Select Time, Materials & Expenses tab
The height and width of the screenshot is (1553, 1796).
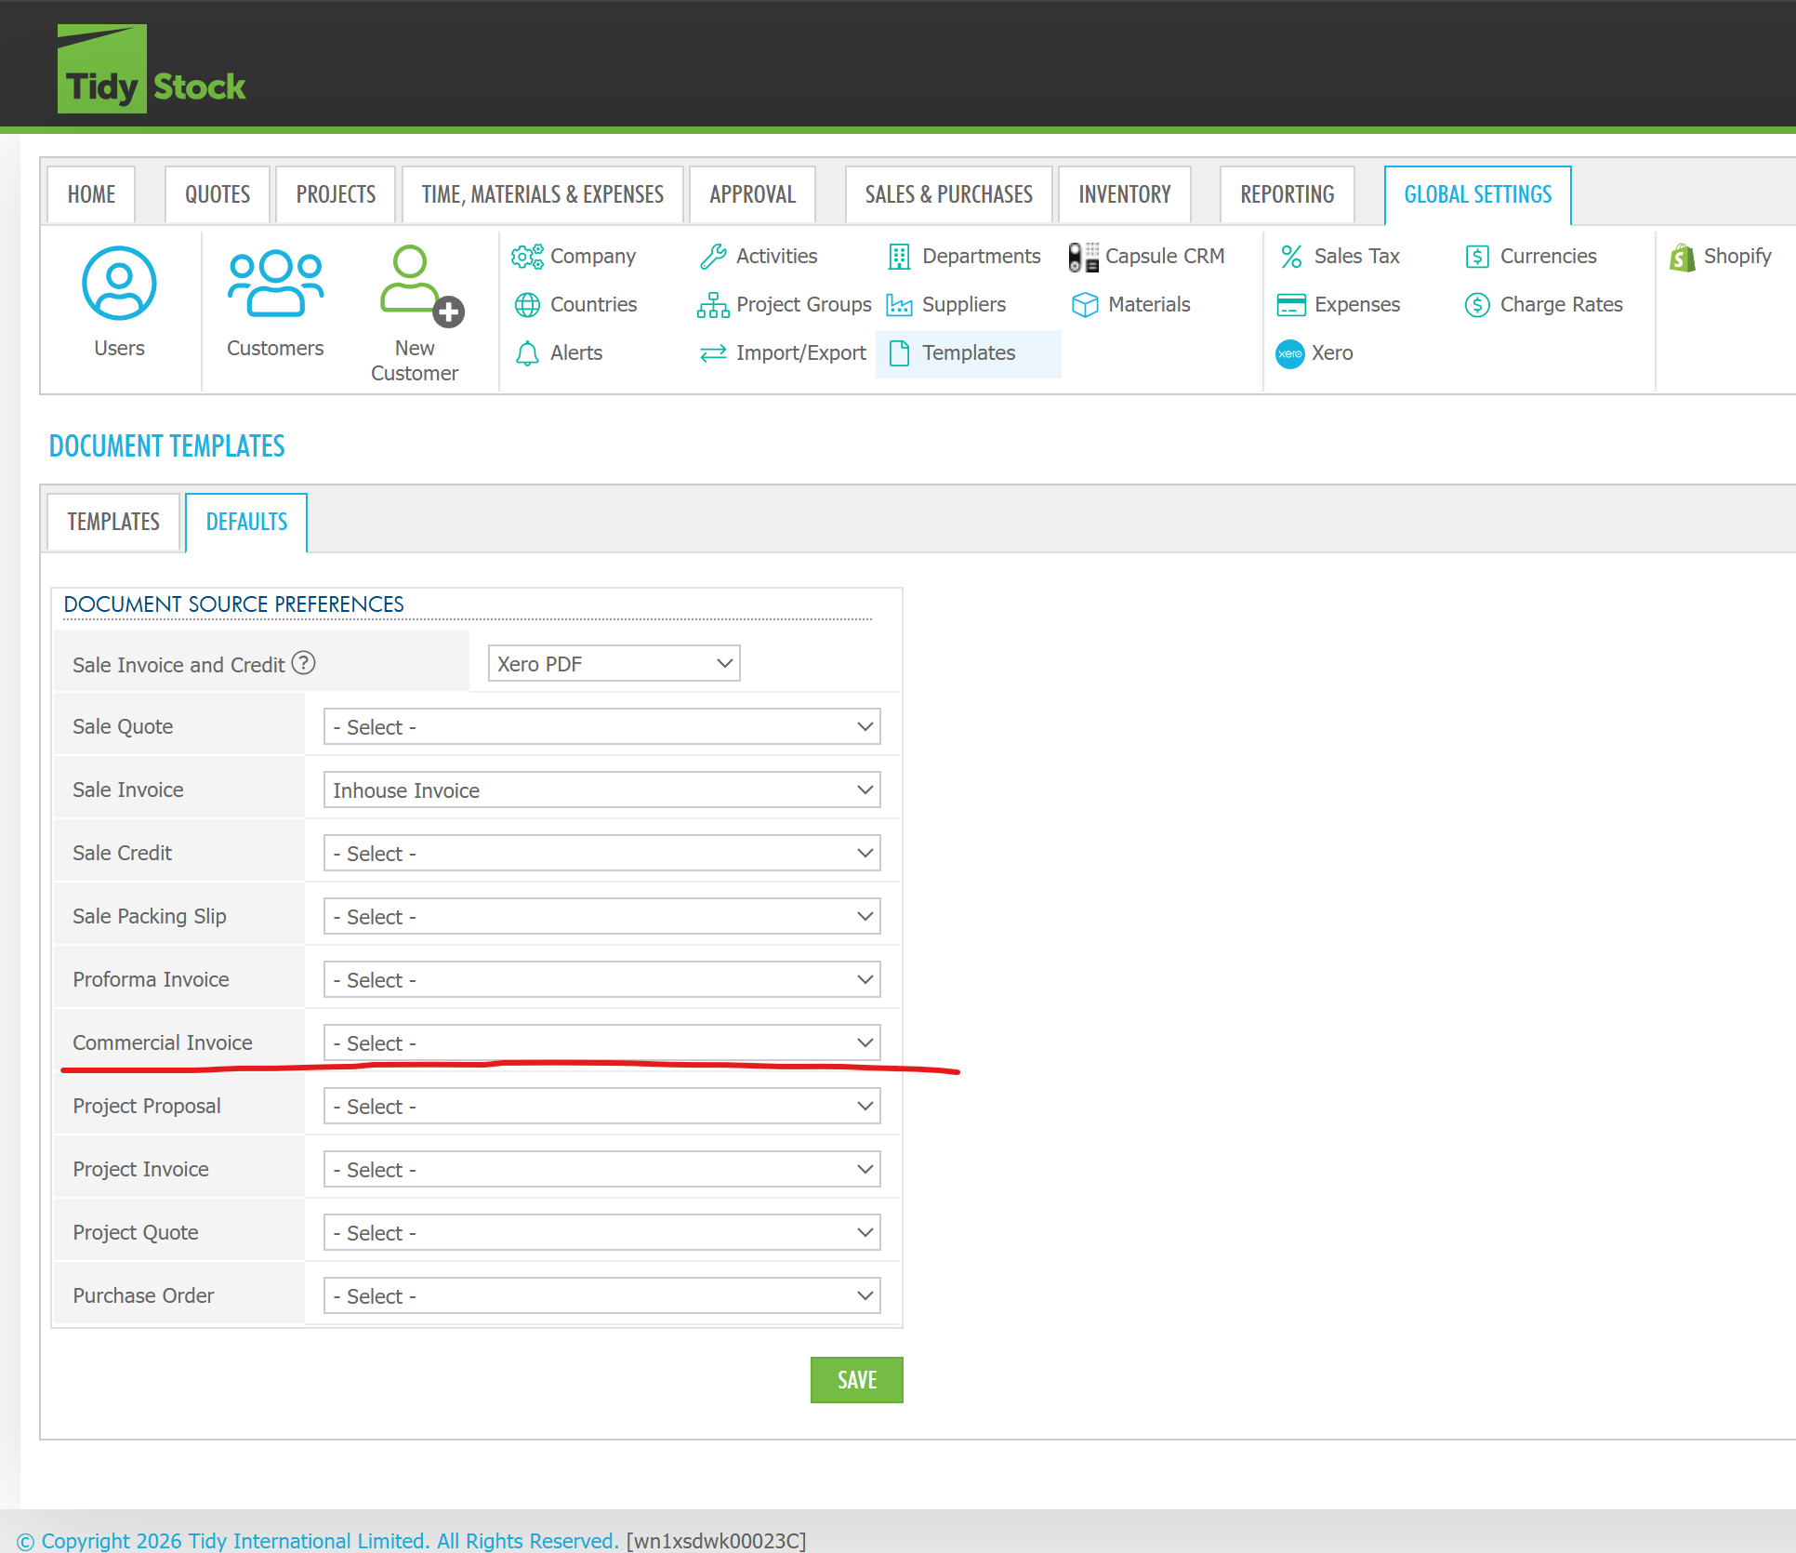coord(543,195)
